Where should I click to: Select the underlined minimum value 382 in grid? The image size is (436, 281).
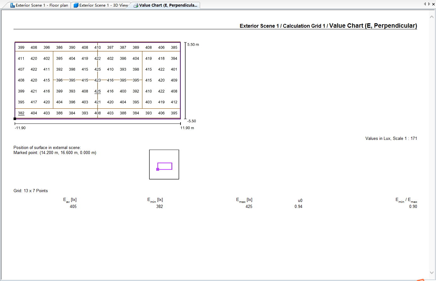(x=21, y=113)
